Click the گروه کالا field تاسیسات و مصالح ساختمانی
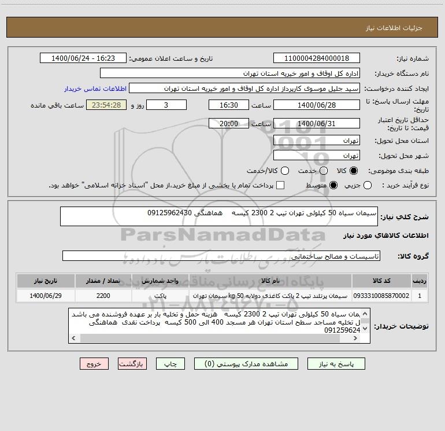Image resolution: width=445 pixels, height=431 pixels. [x=221, y=256]
